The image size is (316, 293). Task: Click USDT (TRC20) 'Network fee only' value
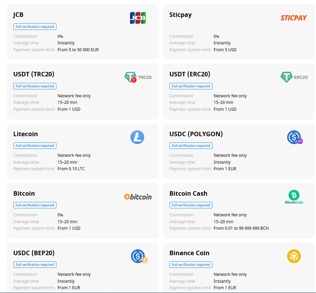(x=74, y=96)
